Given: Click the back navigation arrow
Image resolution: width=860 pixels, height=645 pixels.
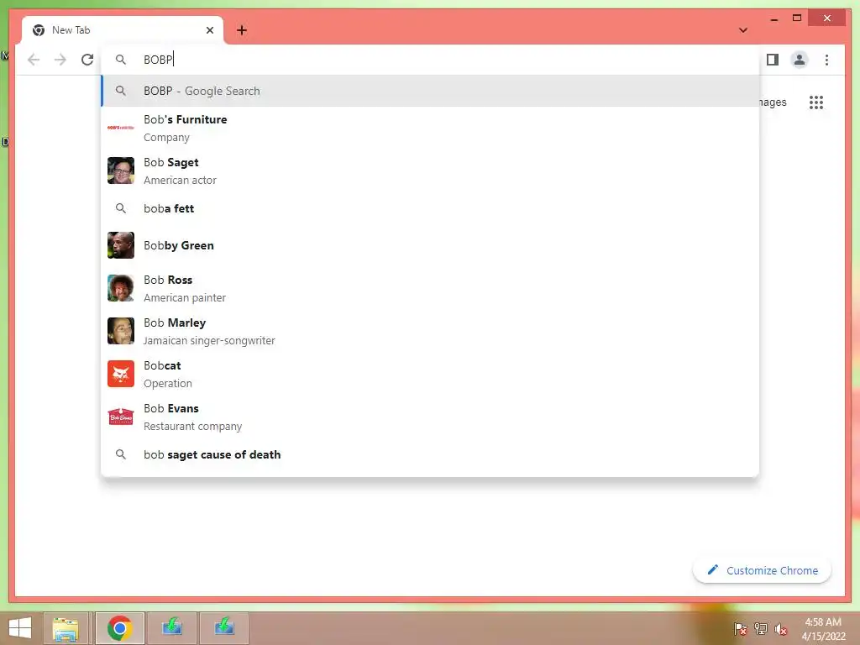Looking at the screenshot, I should [34, 60].
